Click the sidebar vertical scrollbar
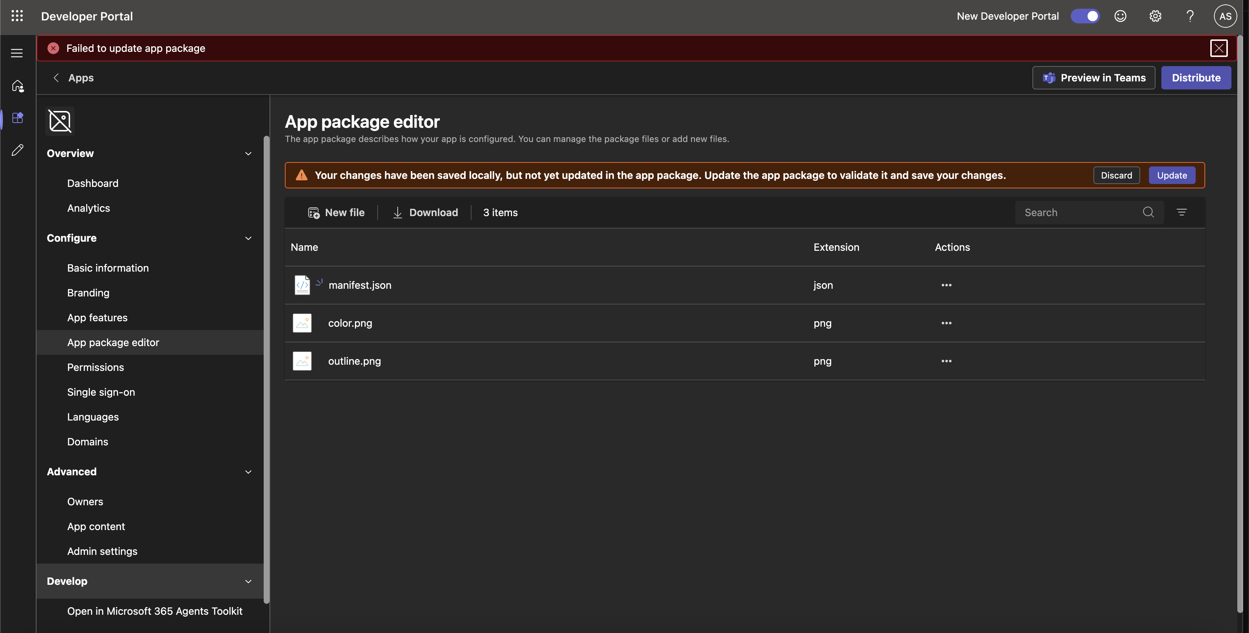Screen dimensions: 1249x633 pos(266,368)
